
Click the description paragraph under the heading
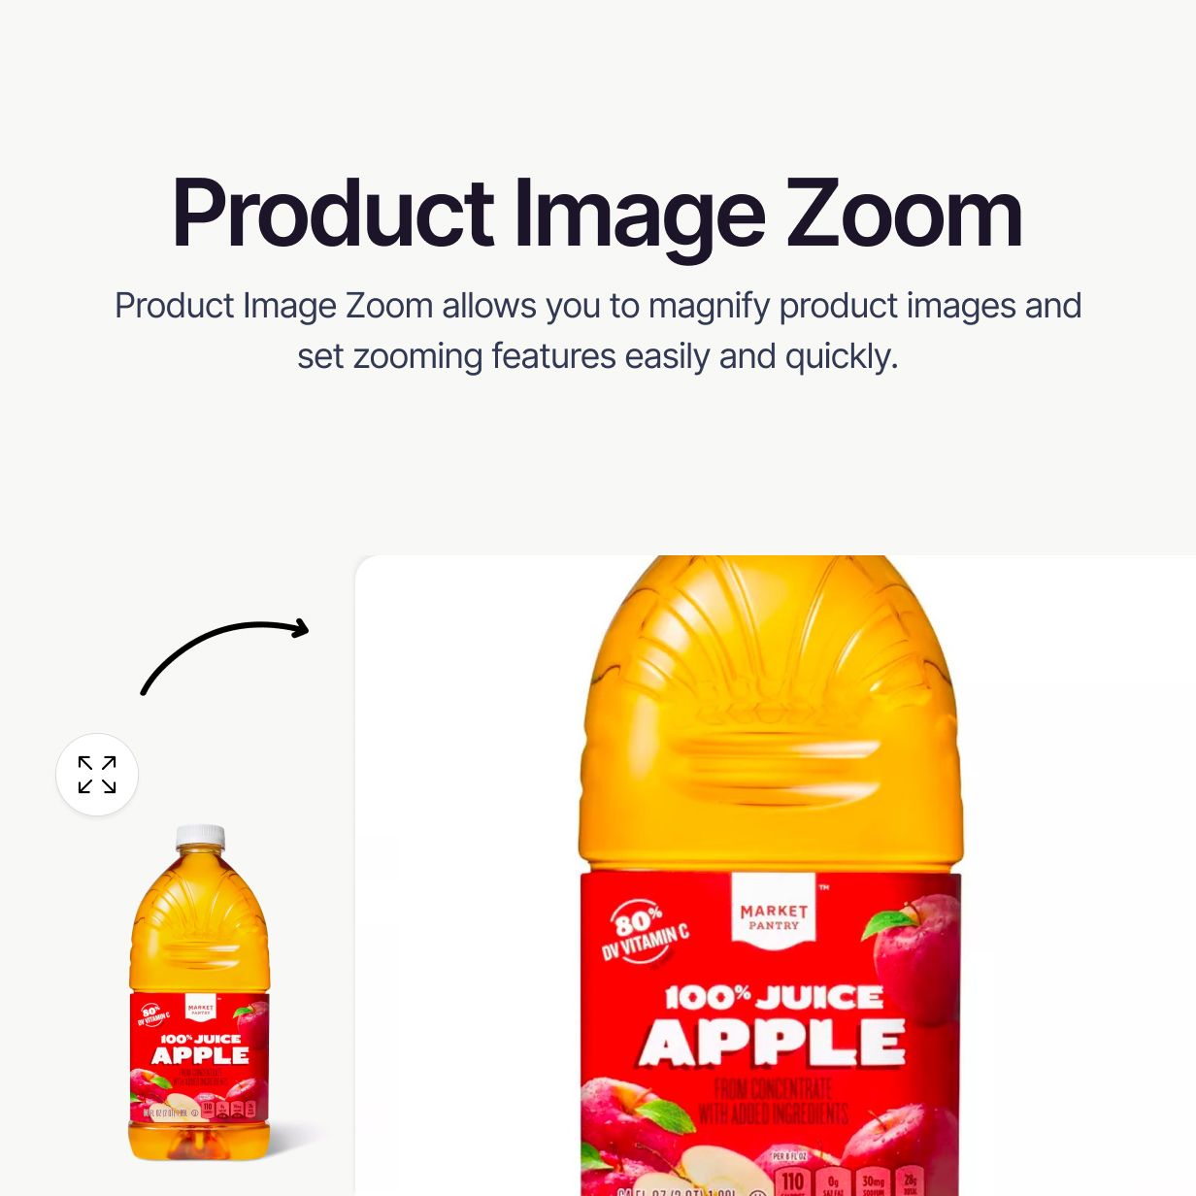(598, 331)
